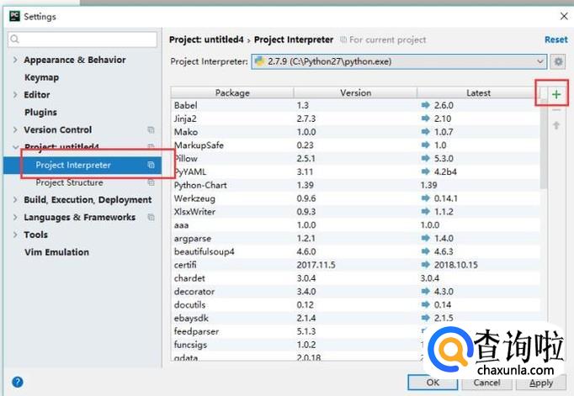Image resolution: width=574 pixels, height=396 pixels.
Task: Open the Plugins settings page
Action: pos(40,113)
